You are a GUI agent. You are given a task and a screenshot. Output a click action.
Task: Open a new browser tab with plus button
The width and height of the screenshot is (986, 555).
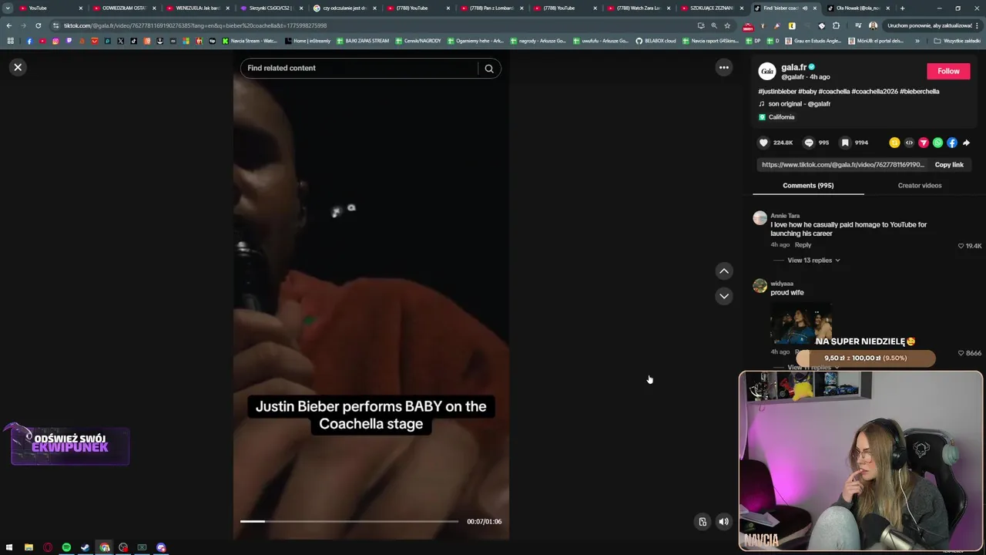[x=902, y=8]
